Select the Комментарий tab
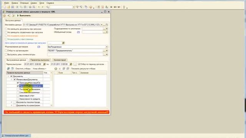This screenshot has width=246, height=138. pyautogui.click(x=60, y=60)
